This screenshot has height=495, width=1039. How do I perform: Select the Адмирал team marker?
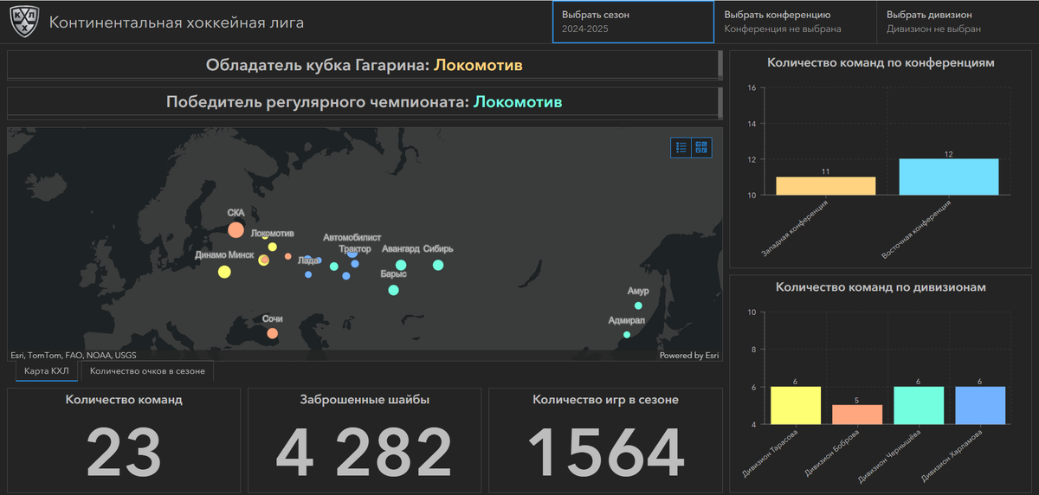coord(626,334)
